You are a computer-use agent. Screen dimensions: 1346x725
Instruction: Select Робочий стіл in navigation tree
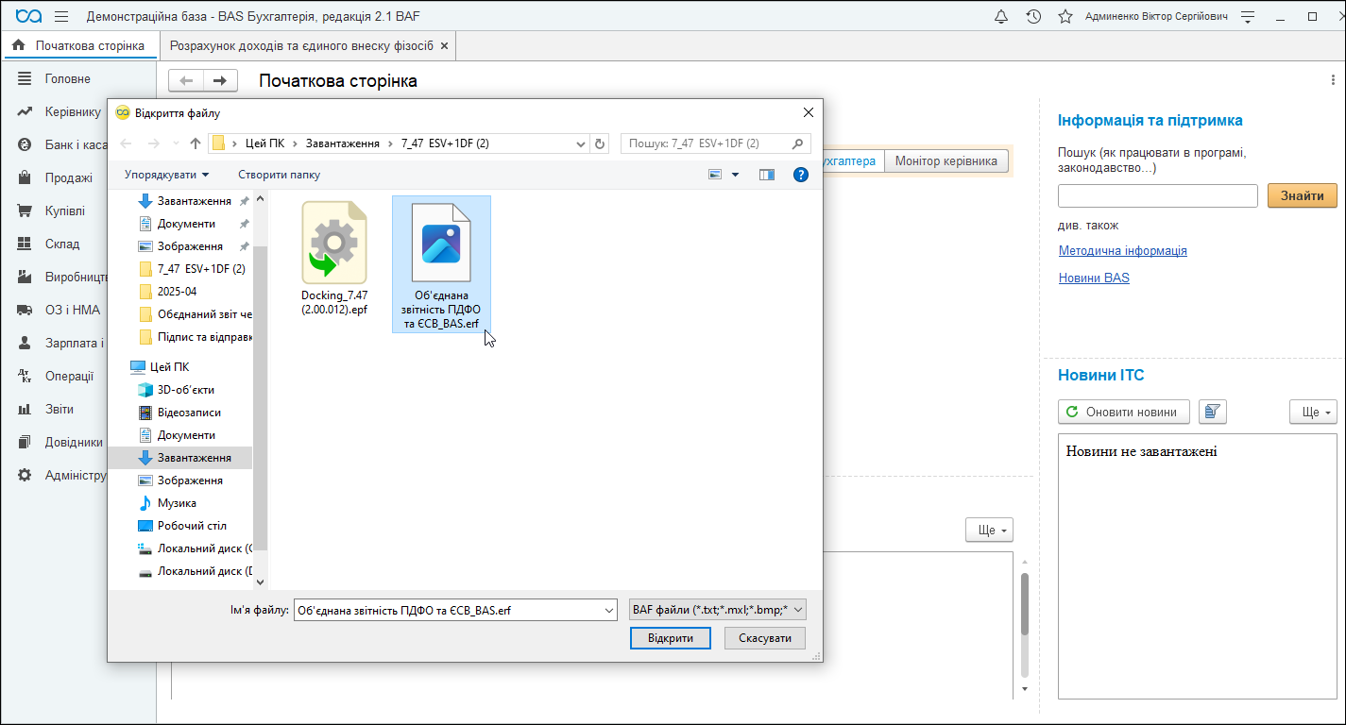point(192,526)
